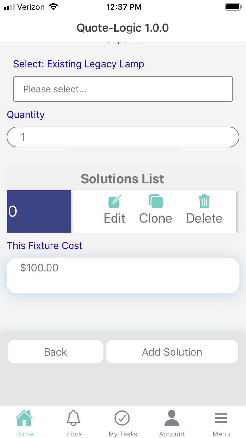The image size is (246, 438).
Task: Expand the Existing Legacy Lamp dropdown
Action: tap(123, 89)
